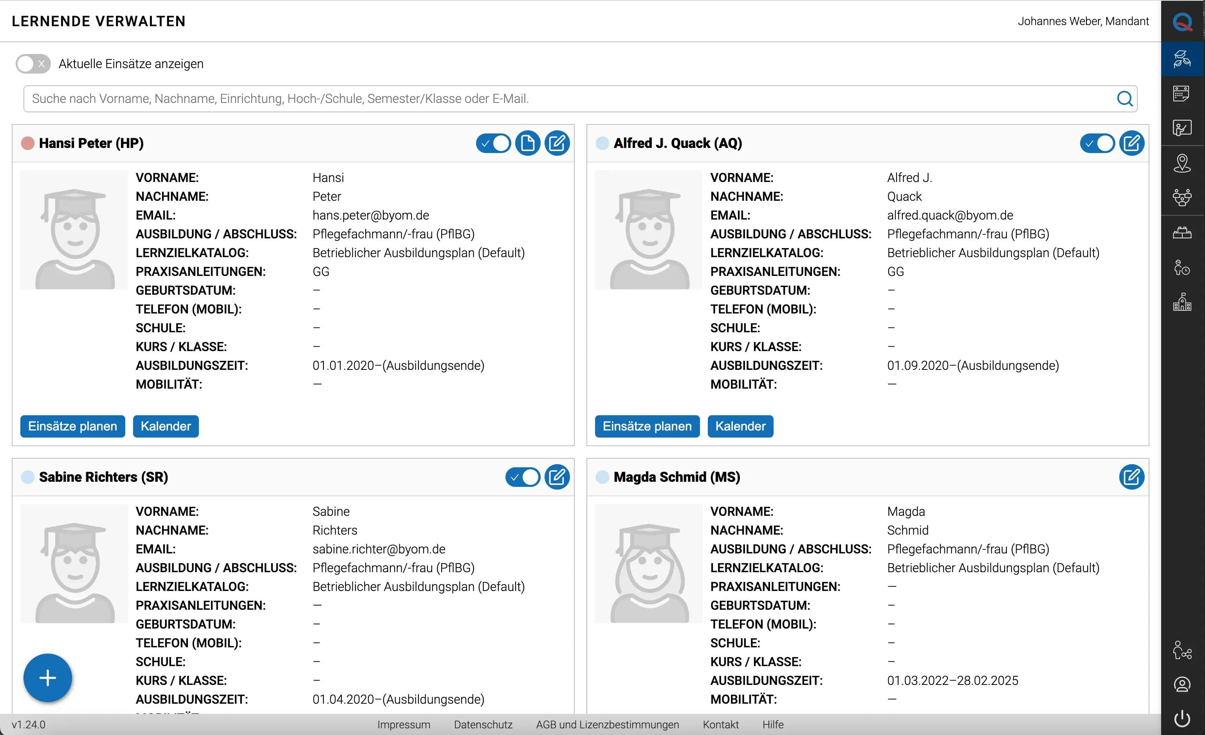Click edit icon on Hansi Peter card
Image resolution: width=1205 pixels, height=735 pixels.
pyautogui.click(x=557, y=143)
